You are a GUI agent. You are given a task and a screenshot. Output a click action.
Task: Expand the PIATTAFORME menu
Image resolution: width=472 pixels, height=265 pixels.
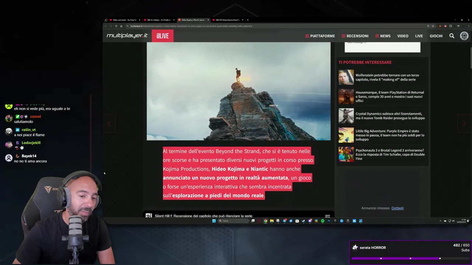point(320,36)
